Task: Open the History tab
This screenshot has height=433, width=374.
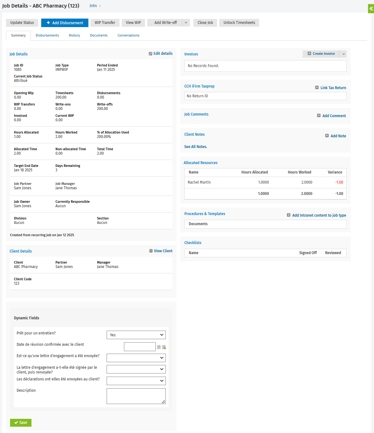Action: pos(75,36)
